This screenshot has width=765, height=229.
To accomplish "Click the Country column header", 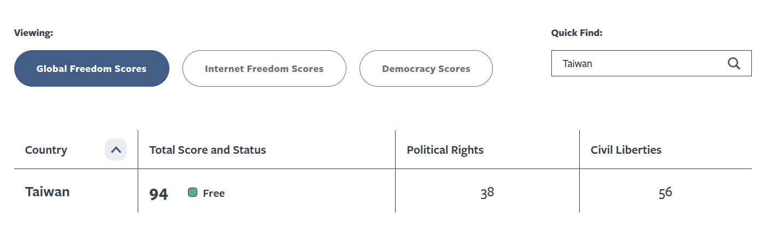I will (46, 150).
